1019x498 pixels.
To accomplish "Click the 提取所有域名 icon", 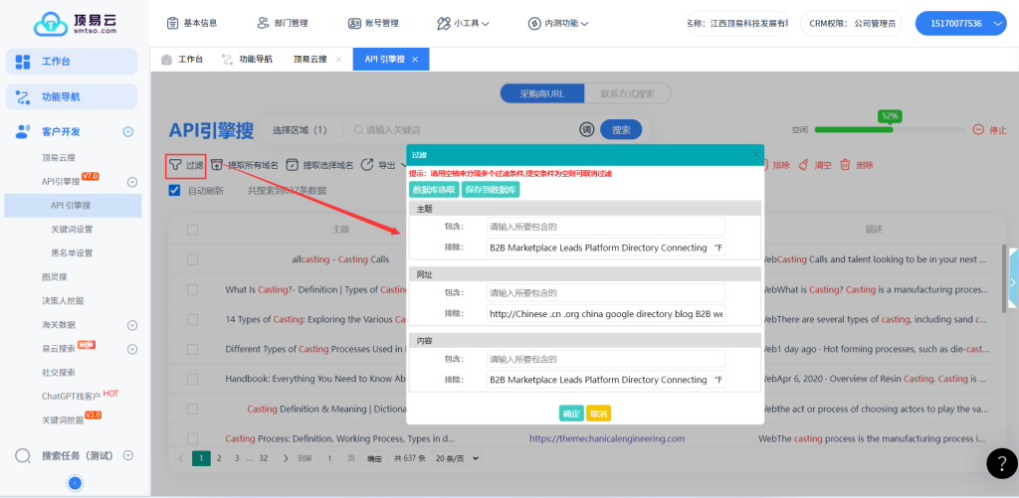I will click(217, 165).
